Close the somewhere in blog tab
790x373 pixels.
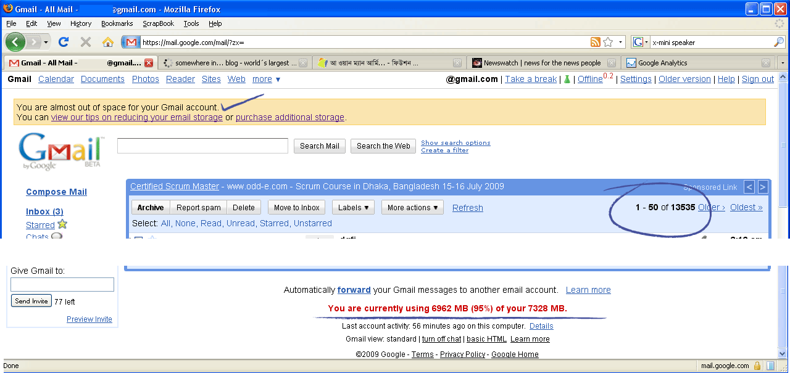click(302, 63)
